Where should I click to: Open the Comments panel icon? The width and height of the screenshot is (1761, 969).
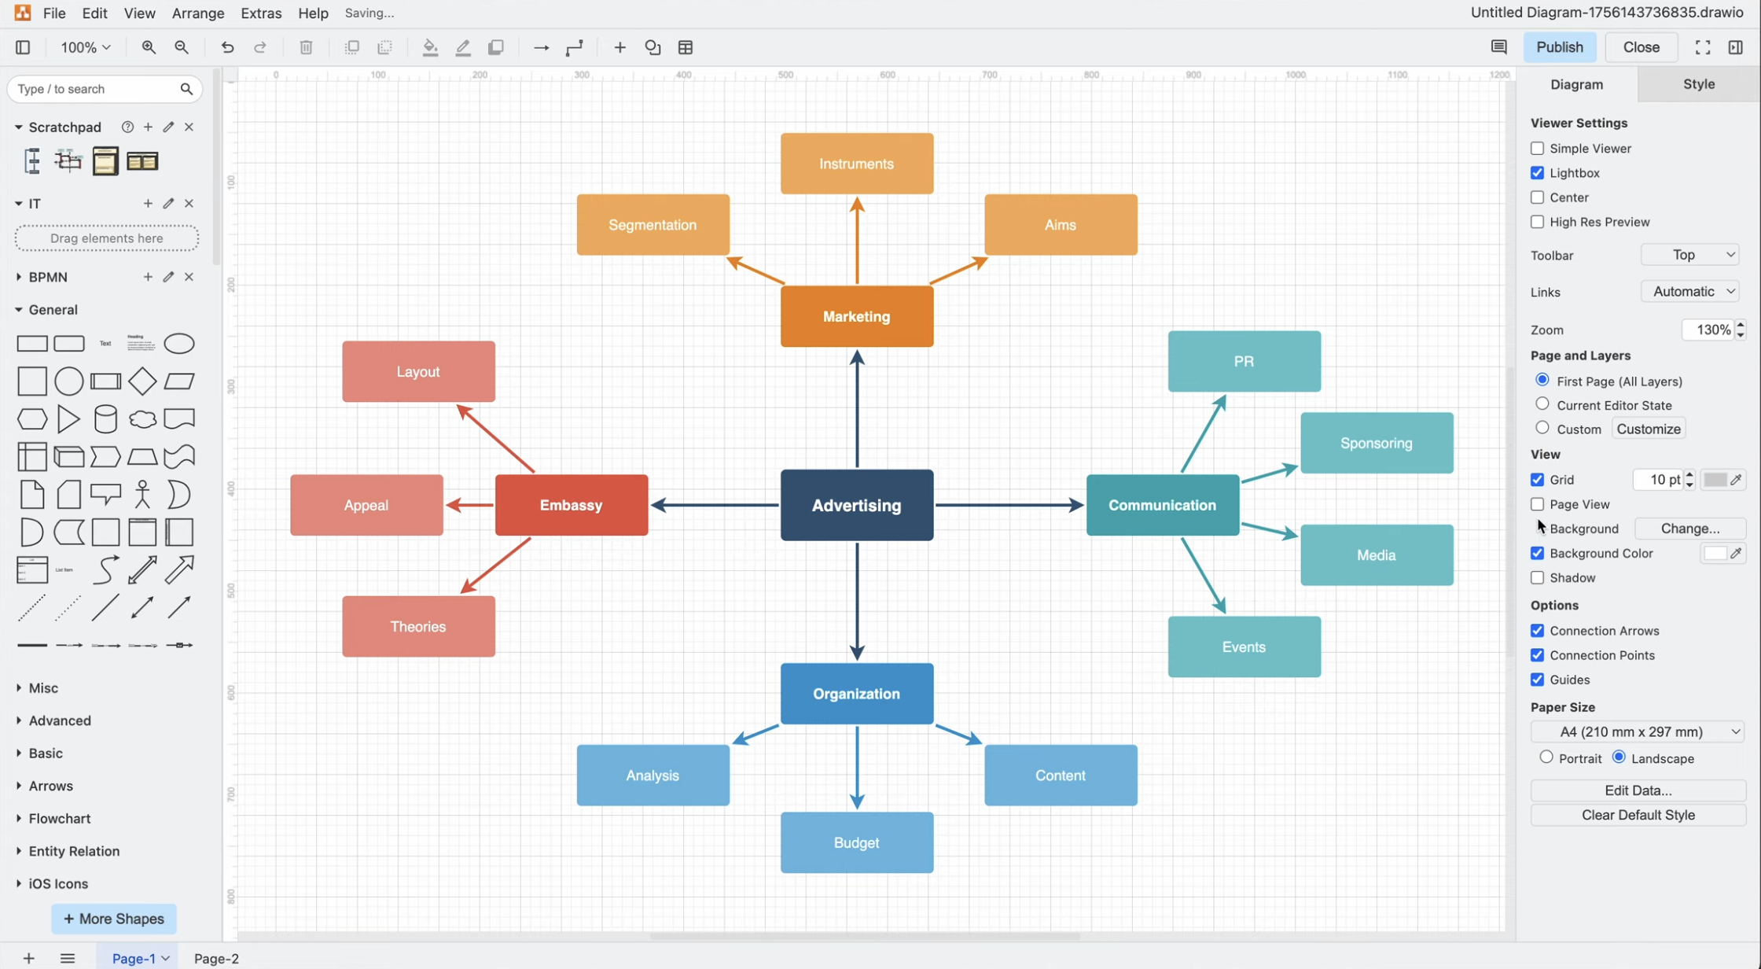tap(1498, 47)
